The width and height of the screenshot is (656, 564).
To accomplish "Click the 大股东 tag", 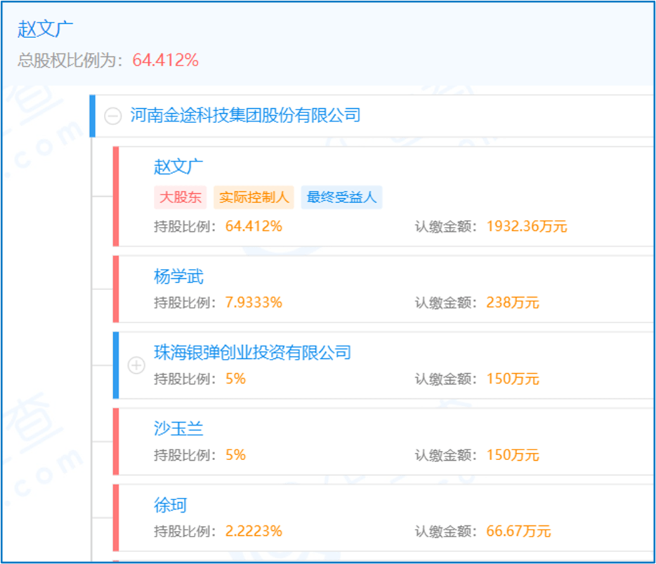I will (180, 198).
